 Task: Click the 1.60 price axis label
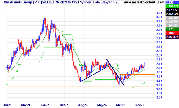pos(159,85)
